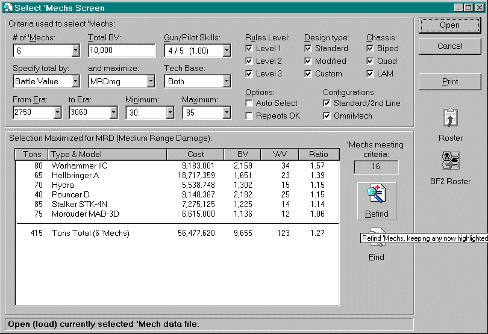Click the Refind magnifier document icon

[377, 194]
